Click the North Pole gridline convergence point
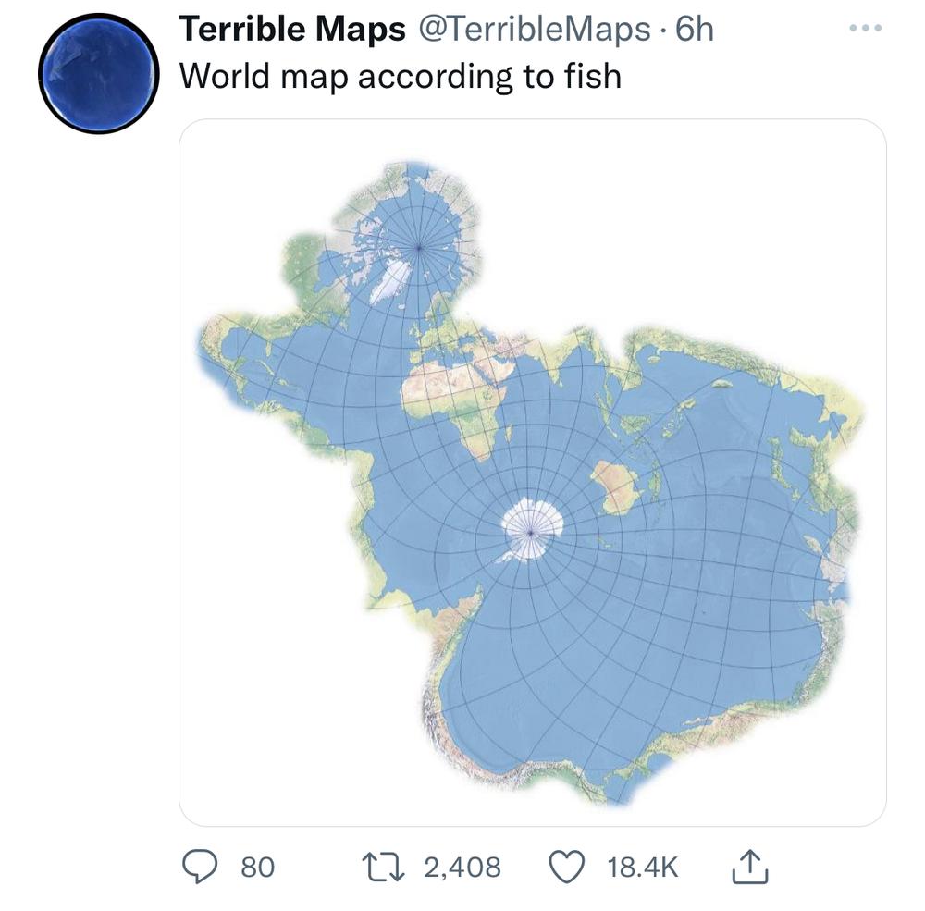The width and height of the screenshot is (925, 911). coord(419,247)
